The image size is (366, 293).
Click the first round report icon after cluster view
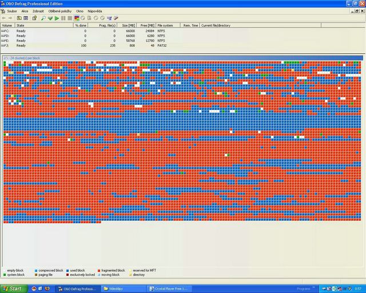point(83,18)
